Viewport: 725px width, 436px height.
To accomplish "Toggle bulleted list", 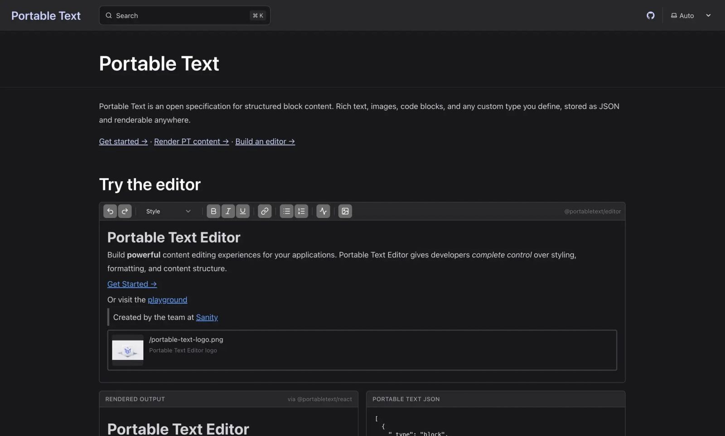I will [286, 211].
